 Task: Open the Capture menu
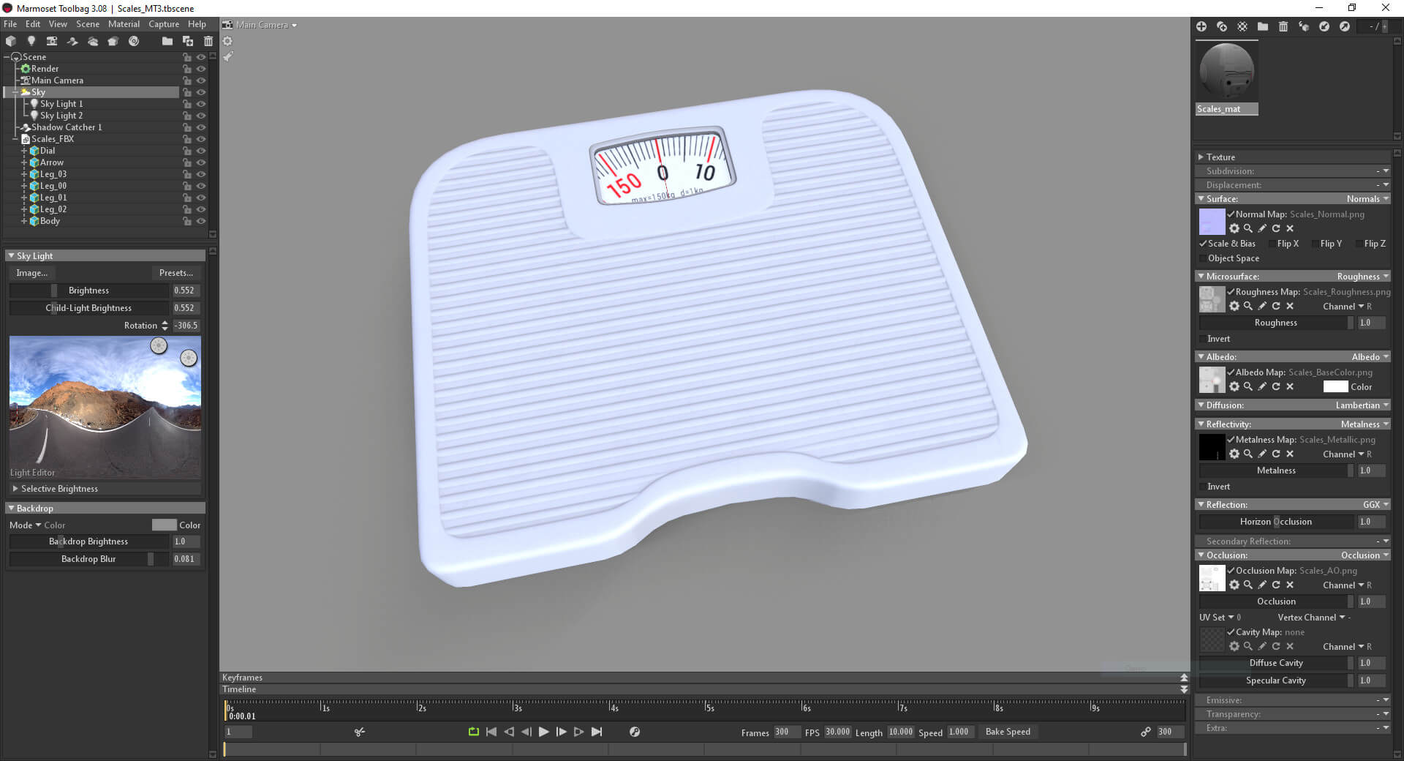pos(164,24)
